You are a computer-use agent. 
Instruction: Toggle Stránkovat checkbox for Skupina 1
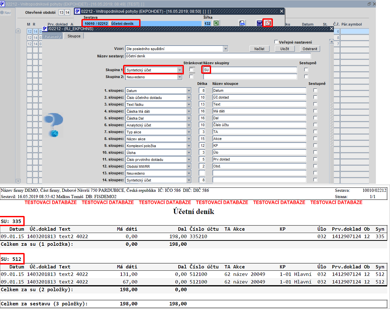[x=191, y=70]
